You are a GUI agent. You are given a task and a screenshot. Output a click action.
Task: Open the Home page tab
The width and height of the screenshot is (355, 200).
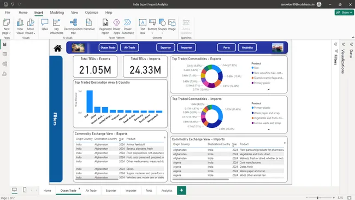[48, 191]
